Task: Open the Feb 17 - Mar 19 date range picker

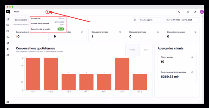Action: coord(182,20)
